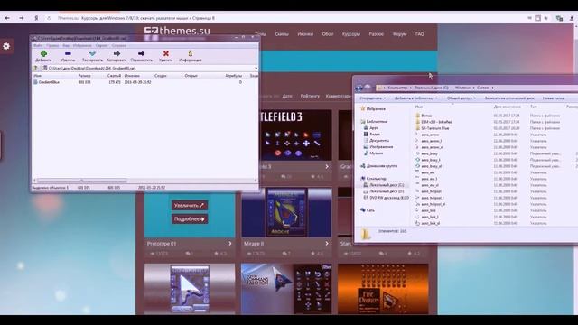Open Вид menu in archiver window
The width and height of the screenshot is (578, 325).
tap(66, 46)
